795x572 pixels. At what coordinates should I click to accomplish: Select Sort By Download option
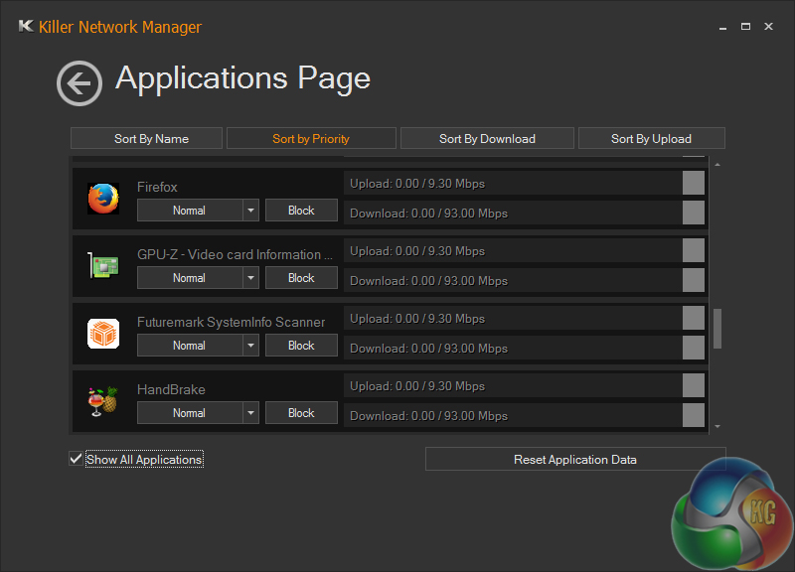tap(487, 139)
